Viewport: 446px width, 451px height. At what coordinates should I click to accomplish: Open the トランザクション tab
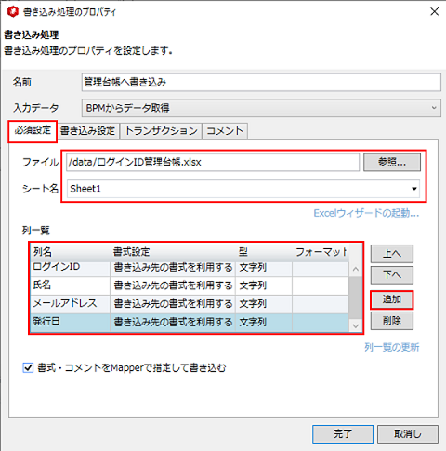pos(161,131)
